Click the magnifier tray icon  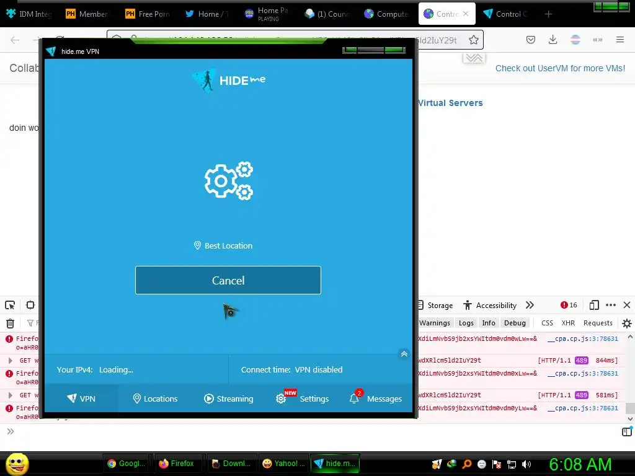click(x=466, y=464)
